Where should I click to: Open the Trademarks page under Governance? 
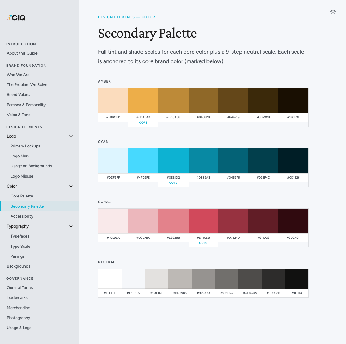click(17, 297)
